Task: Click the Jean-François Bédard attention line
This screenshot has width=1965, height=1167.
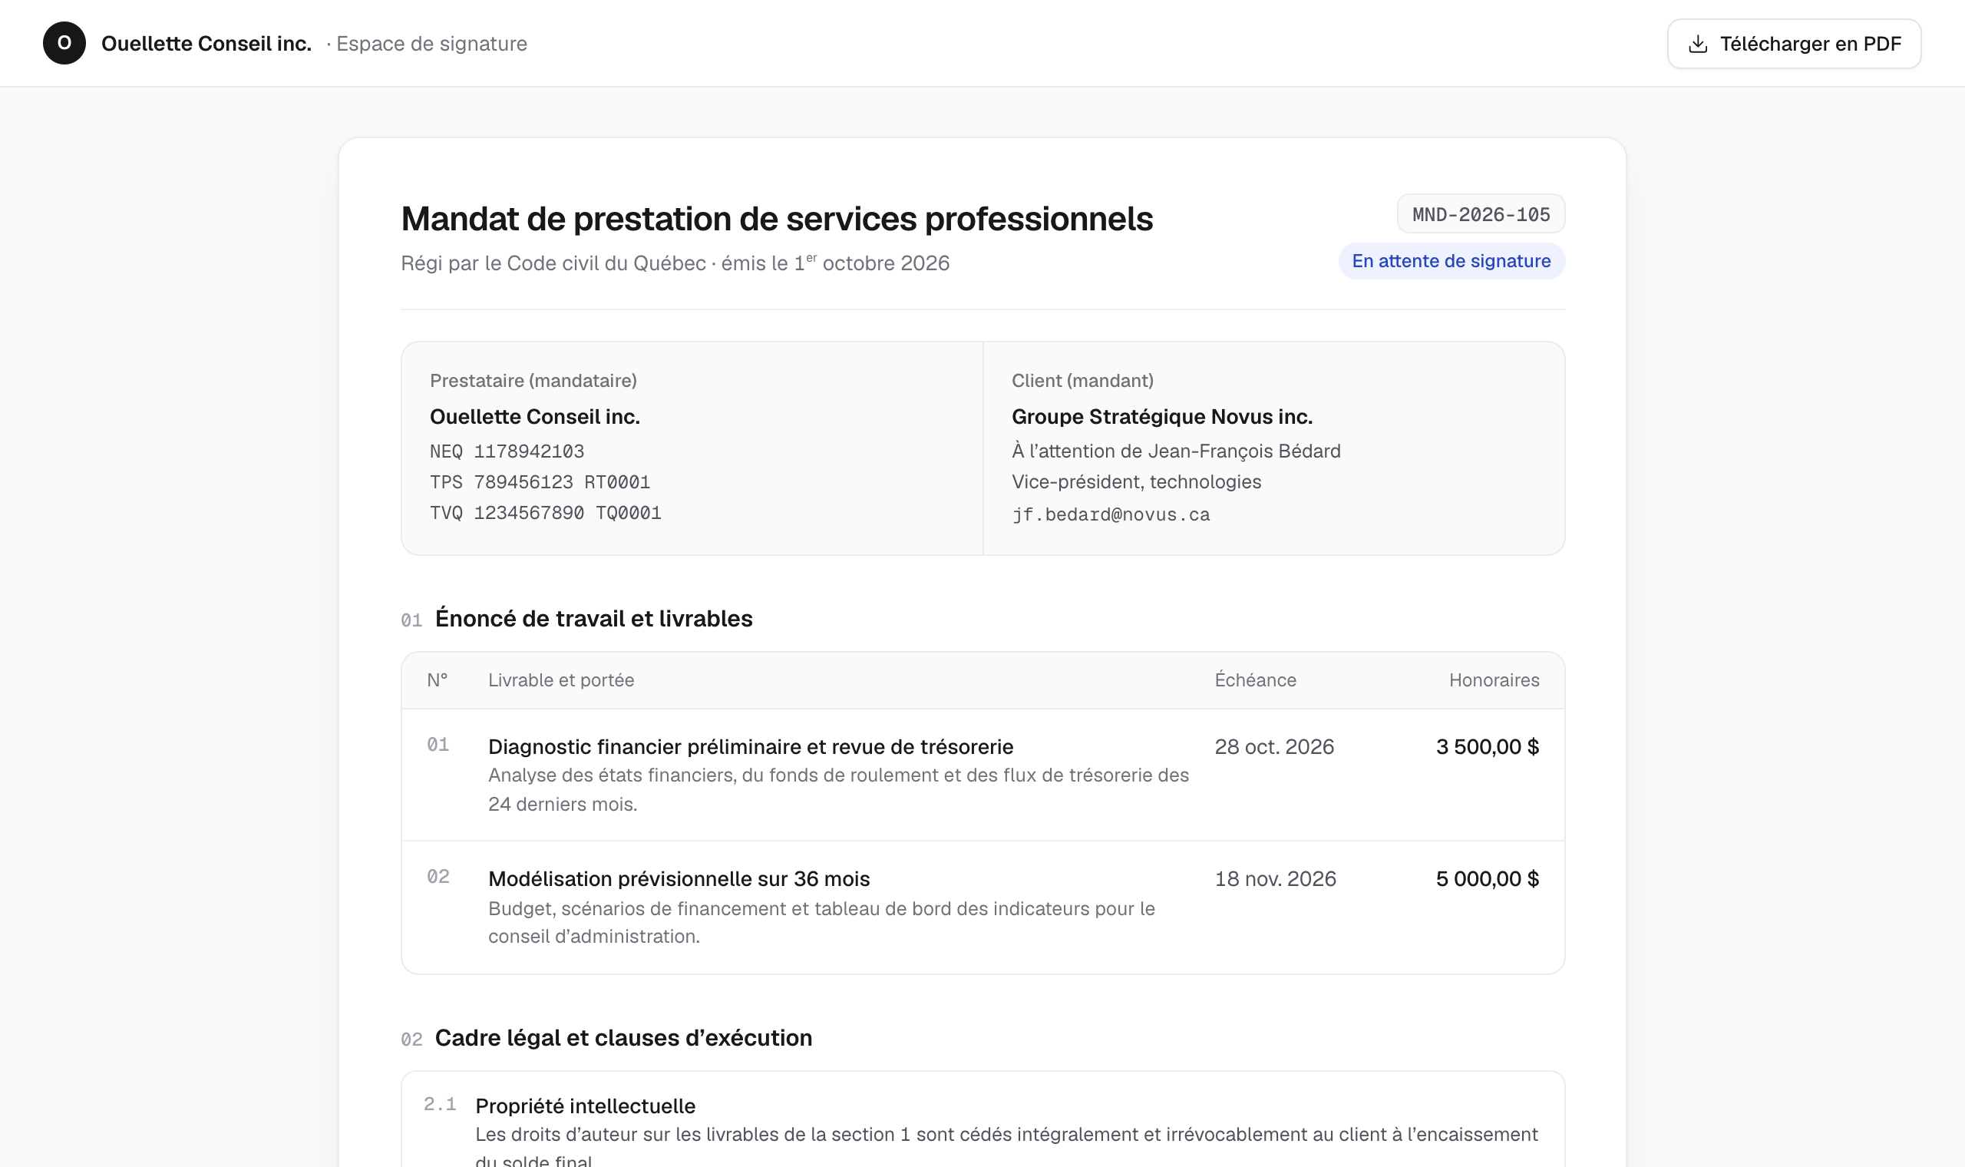Action: pyautogui.click(x=1176, y=451)
